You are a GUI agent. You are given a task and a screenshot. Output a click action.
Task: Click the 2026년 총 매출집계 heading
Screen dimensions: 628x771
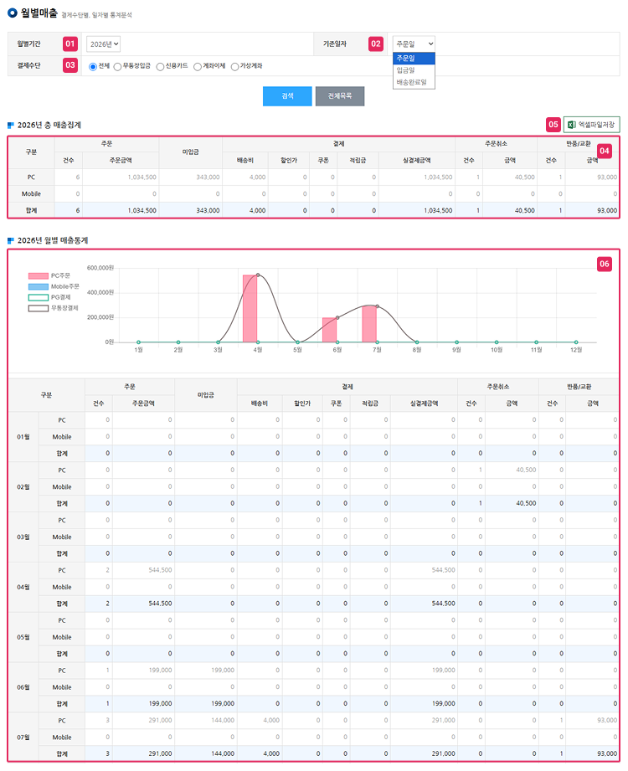click(x=49, y=126)
